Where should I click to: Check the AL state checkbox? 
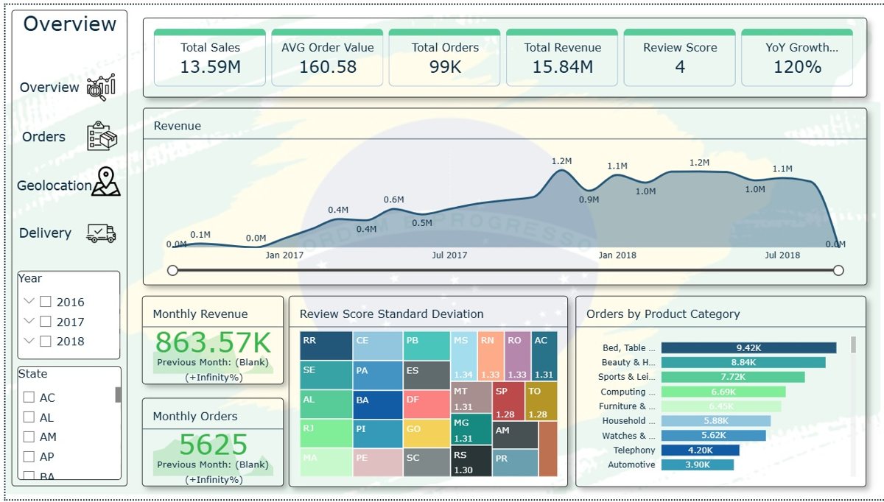click(x=29, y=417)
